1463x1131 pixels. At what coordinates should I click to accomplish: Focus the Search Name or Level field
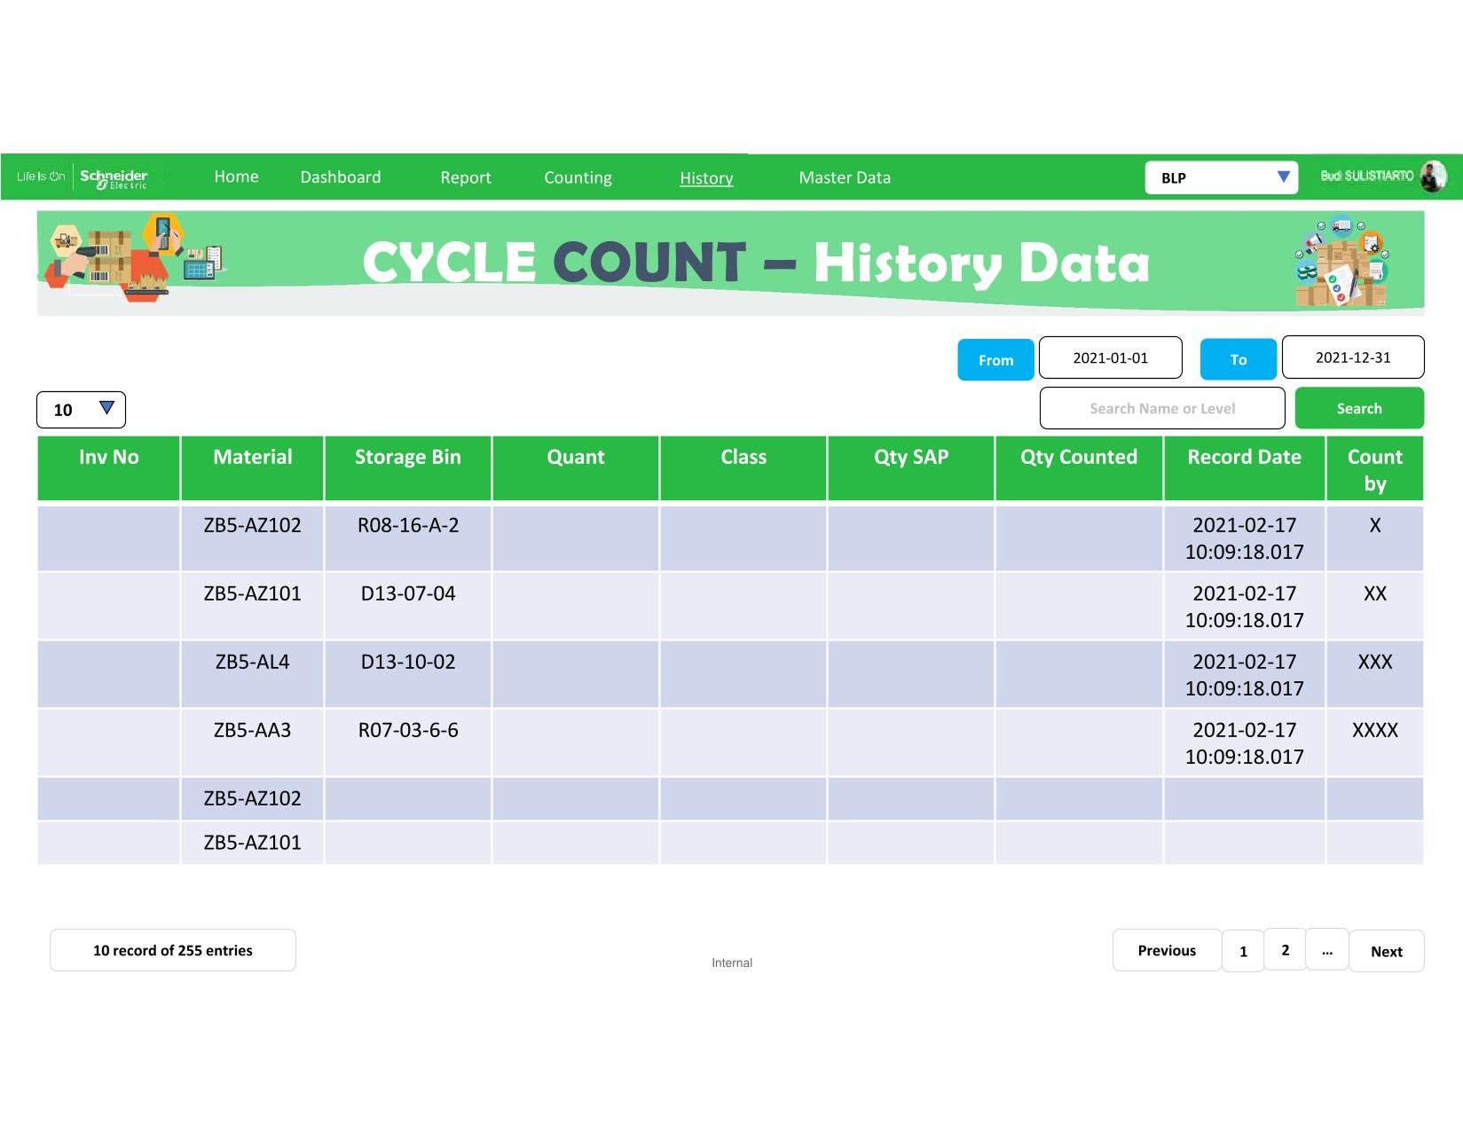tap(1162, 408)
